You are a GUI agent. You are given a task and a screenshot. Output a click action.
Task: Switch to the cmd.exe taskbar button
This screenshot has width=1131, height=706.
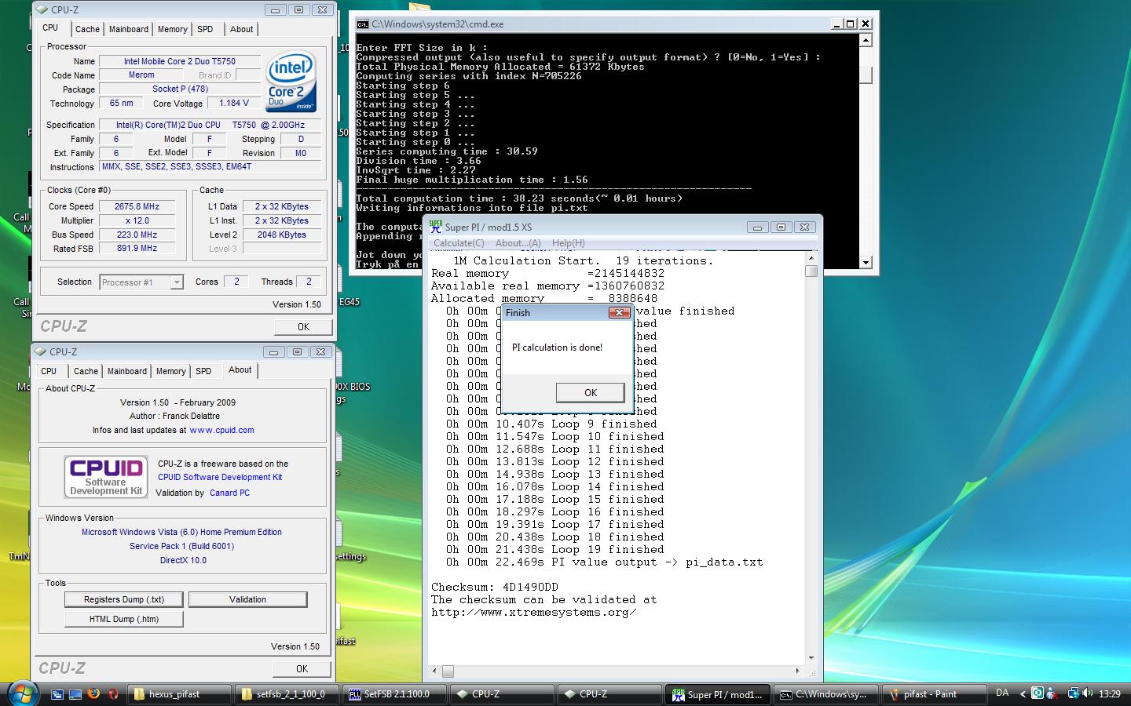pos(825,694)
